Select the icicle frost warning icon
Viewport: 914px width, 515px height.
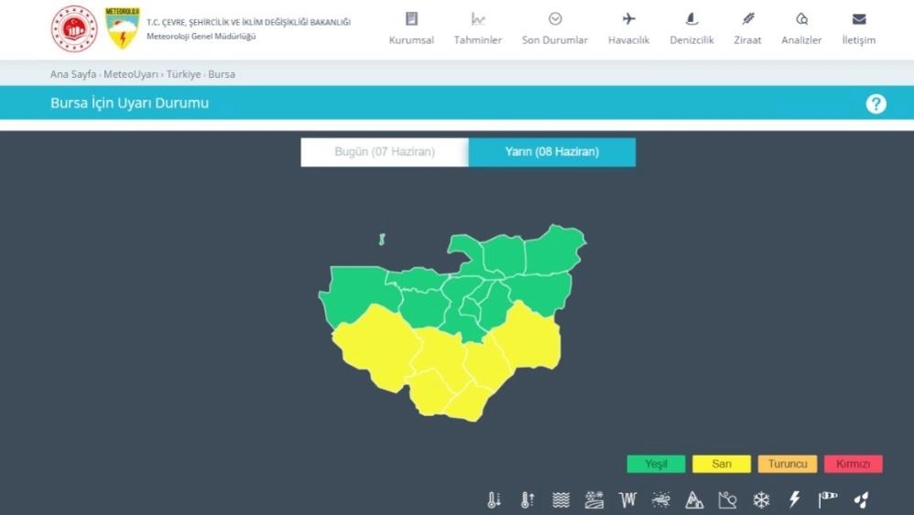[x=627, y=500]
